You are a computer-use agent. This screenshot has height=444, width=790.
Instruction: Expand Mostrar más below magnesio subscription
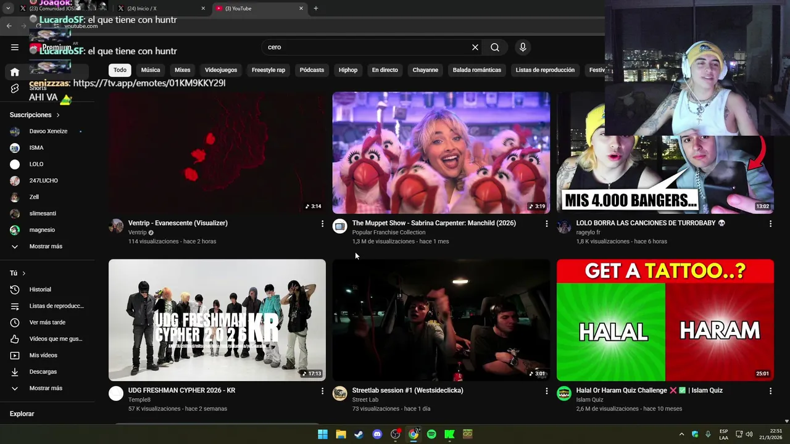47,246
